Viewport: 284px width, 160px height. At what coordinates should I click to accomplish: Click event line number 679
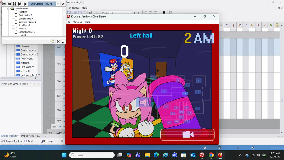click(x=50, y=132)
